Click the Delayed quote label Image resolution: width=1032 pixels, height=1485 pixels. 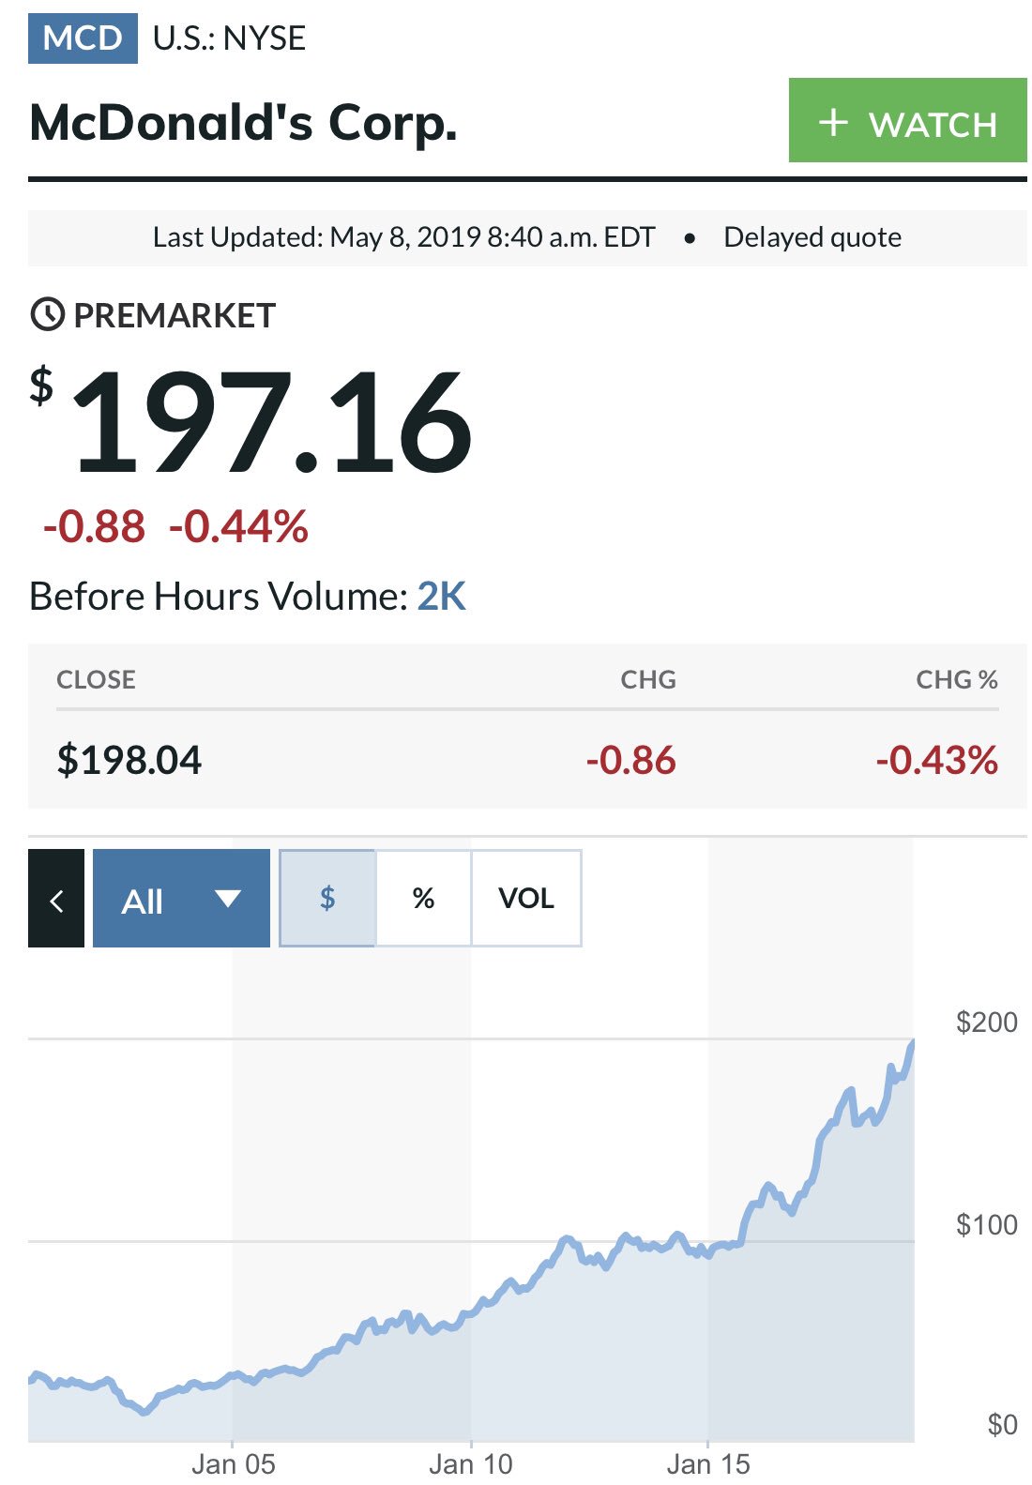(x=812, y=237)
